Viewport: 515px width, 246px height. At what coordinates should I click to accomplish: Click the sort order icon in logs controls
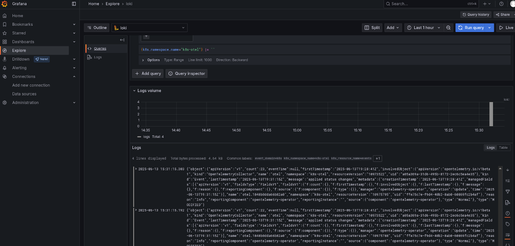[x=508, y=181]
